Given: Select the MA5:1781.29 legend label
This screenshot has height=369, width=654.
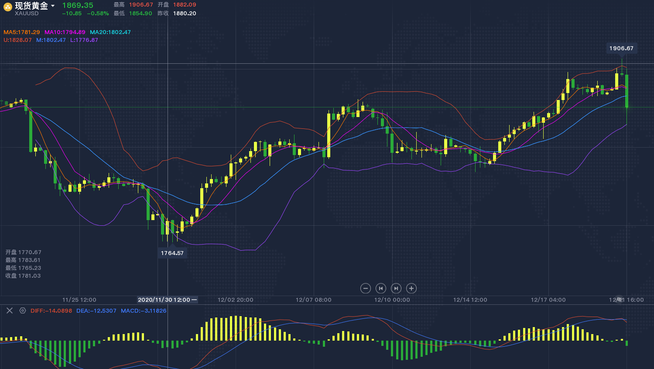Looking at the screenshot, I should (x=22, y=32).
